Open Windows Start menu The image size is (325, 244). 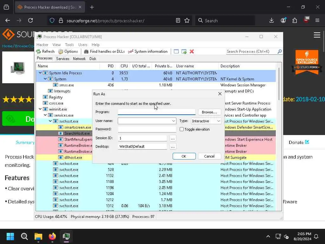click(x=10, y=236)
